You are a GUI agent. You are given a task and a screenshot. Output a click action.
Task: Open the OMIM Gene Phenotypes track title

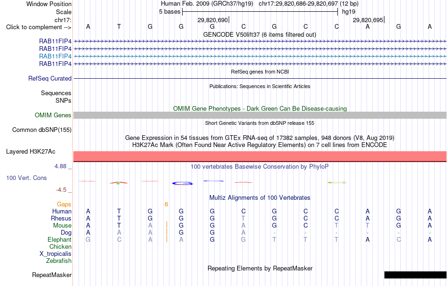tap(260, 108)
